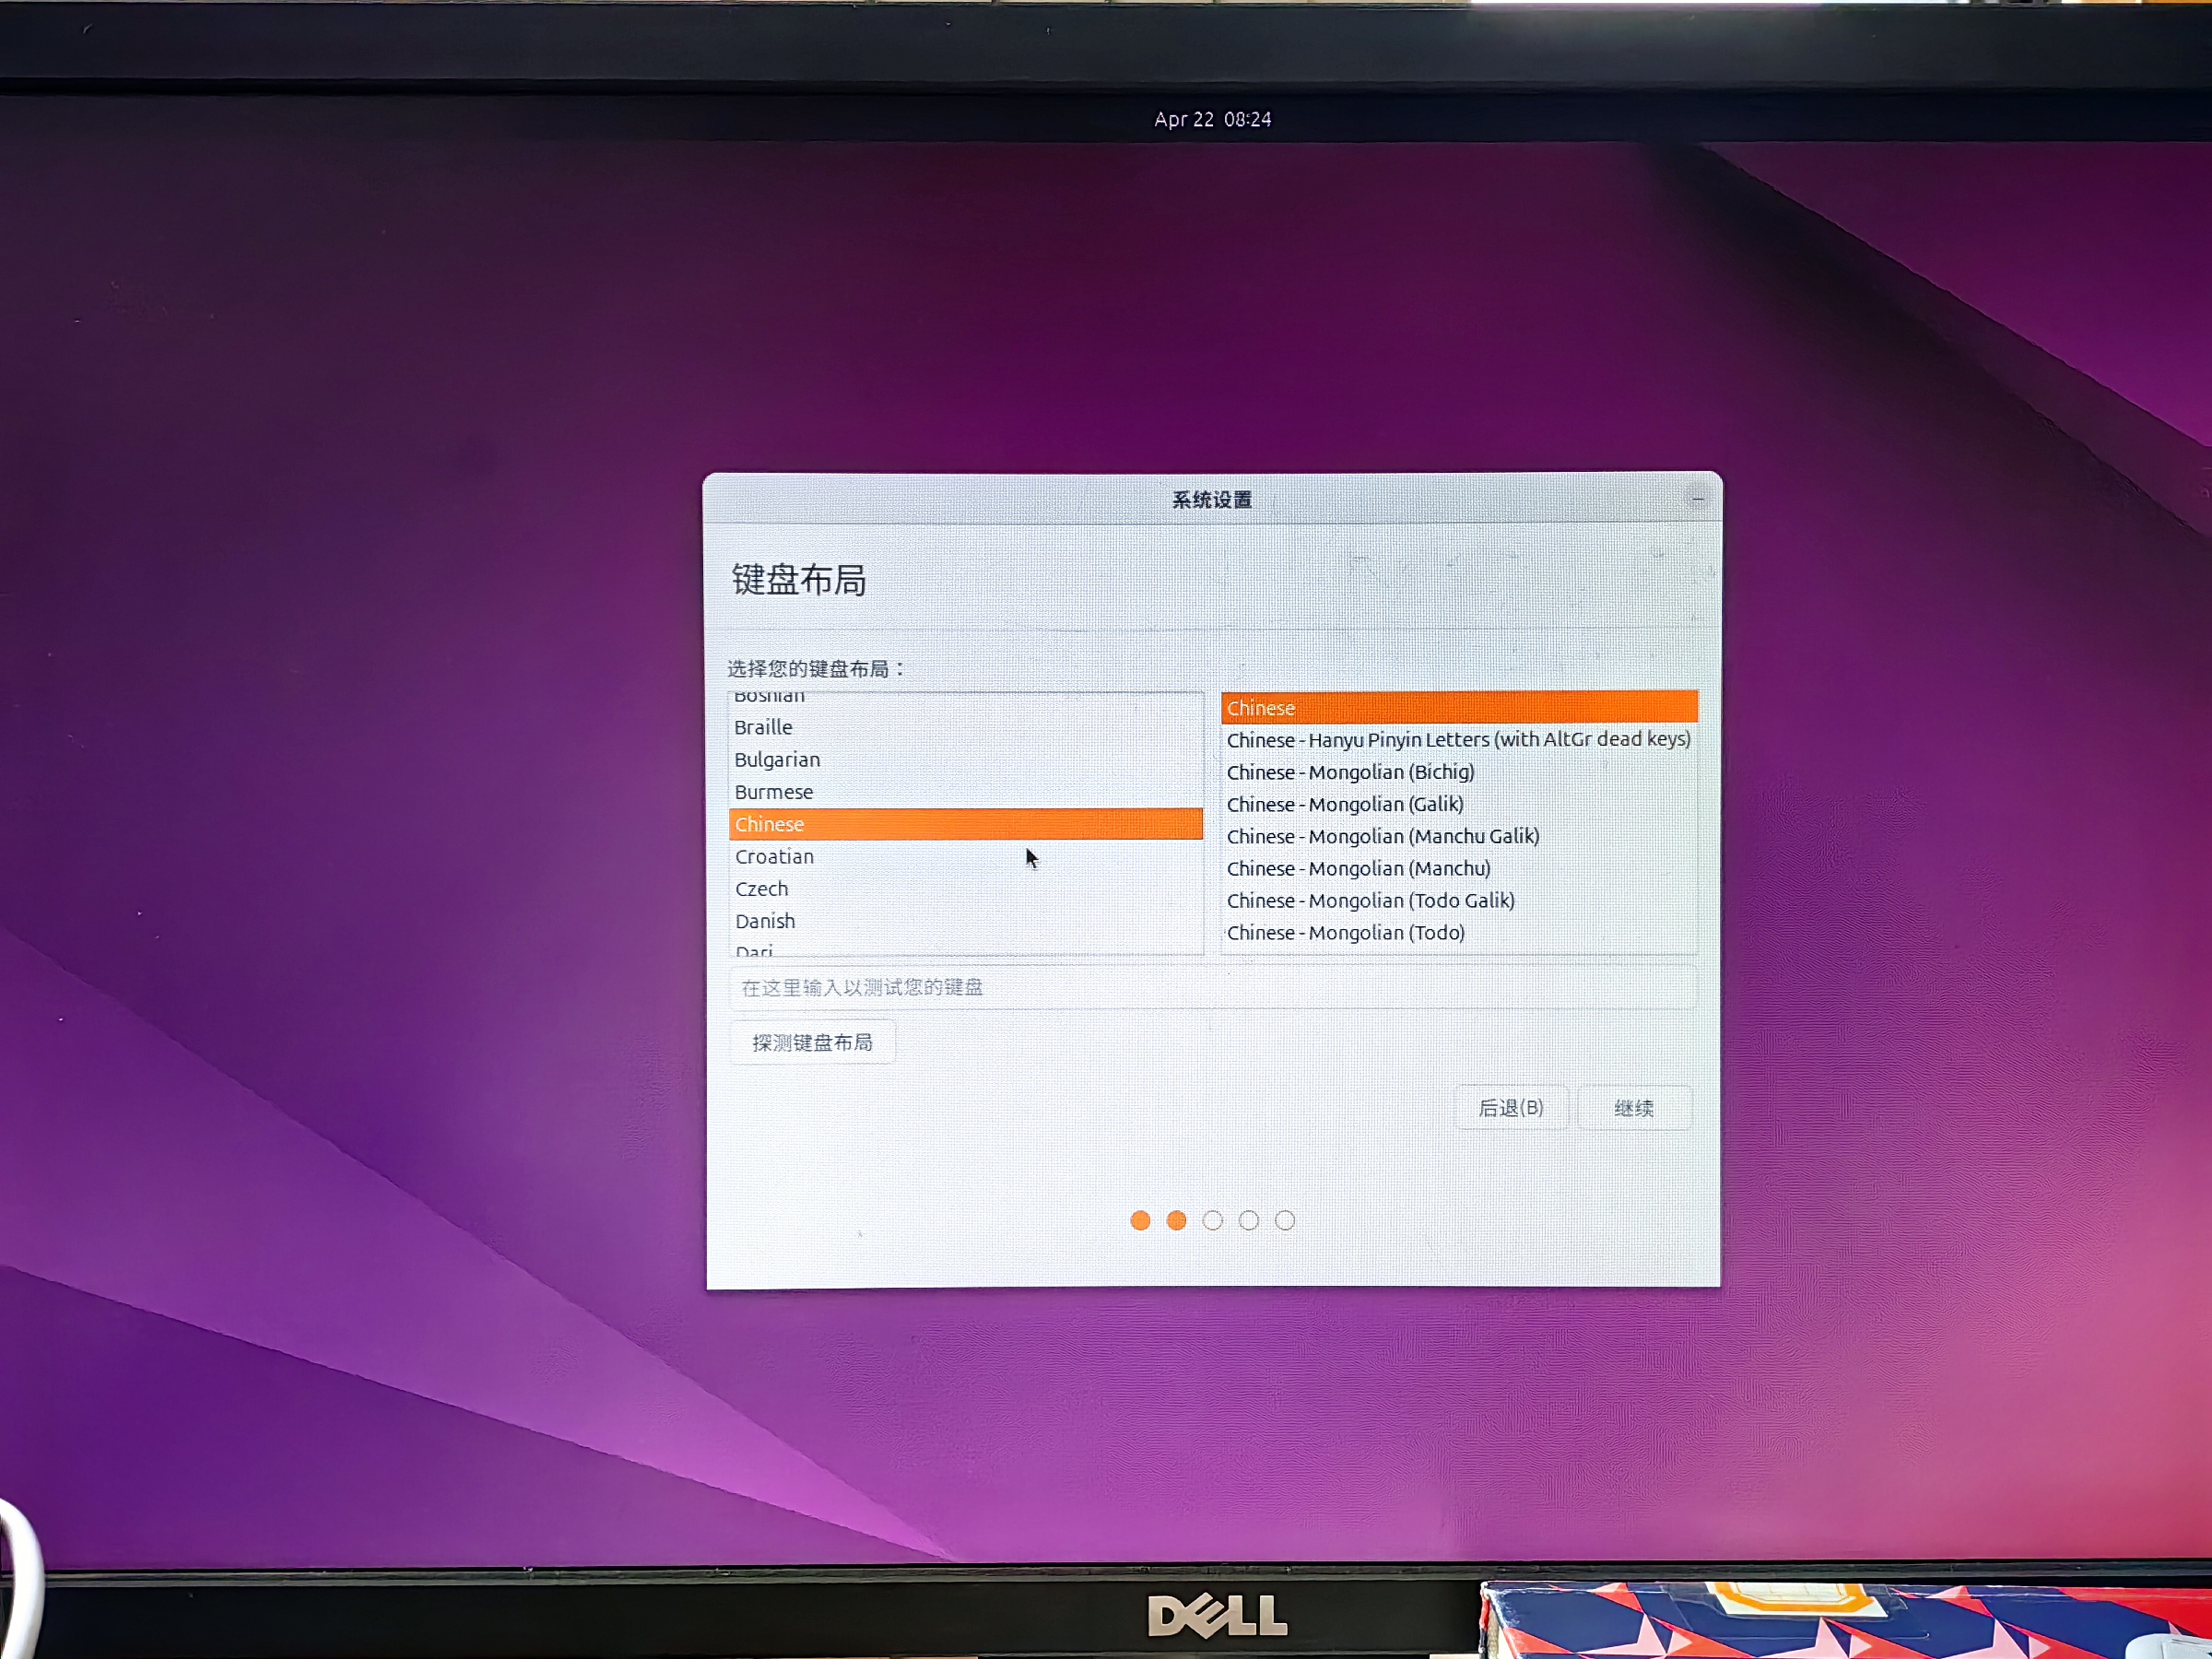The image size is (2212, 1659).
Task: Pick Chinese - Mongolian (Todo) variant
Action: [1345, 932]
